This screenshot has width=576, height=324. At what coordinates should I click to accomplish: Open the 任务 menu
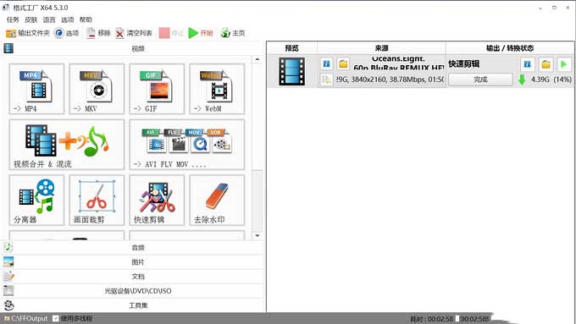click(x=13, y=19)
